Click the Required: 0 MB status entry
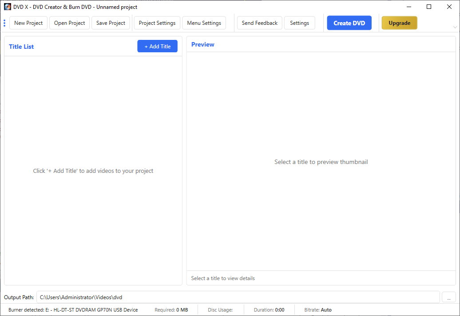Viewport: 460px width, 316px height. (171, 310)
